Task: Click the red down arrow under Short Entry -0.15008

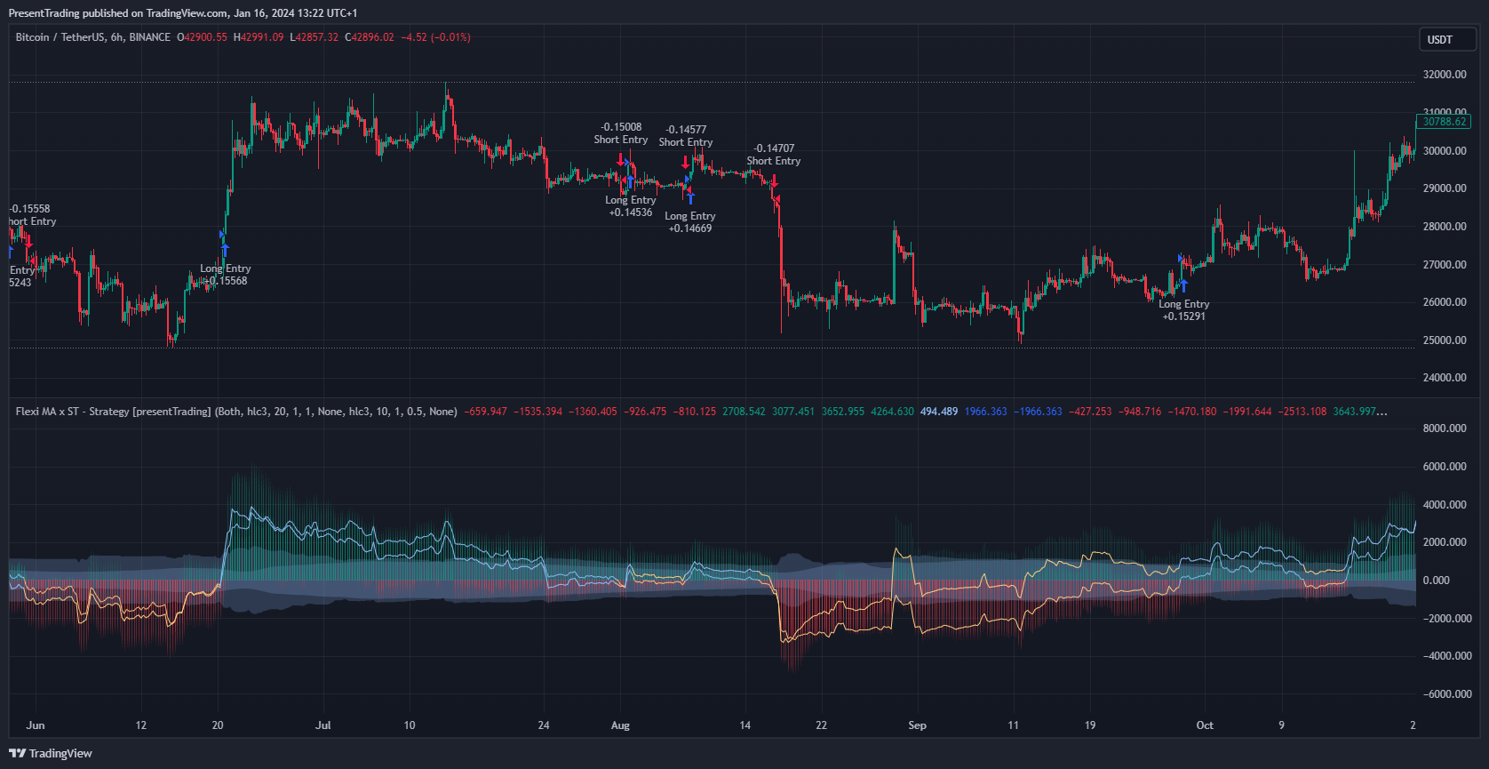Action: 621,160
